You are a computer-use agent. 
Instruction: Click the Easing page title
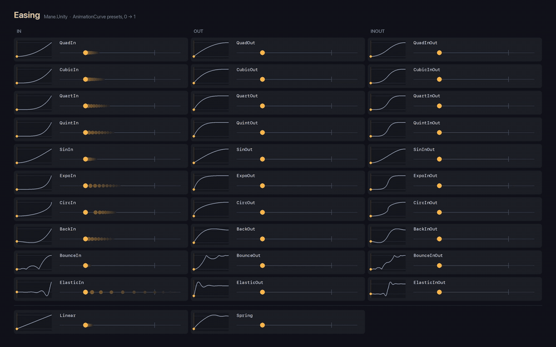27,15
